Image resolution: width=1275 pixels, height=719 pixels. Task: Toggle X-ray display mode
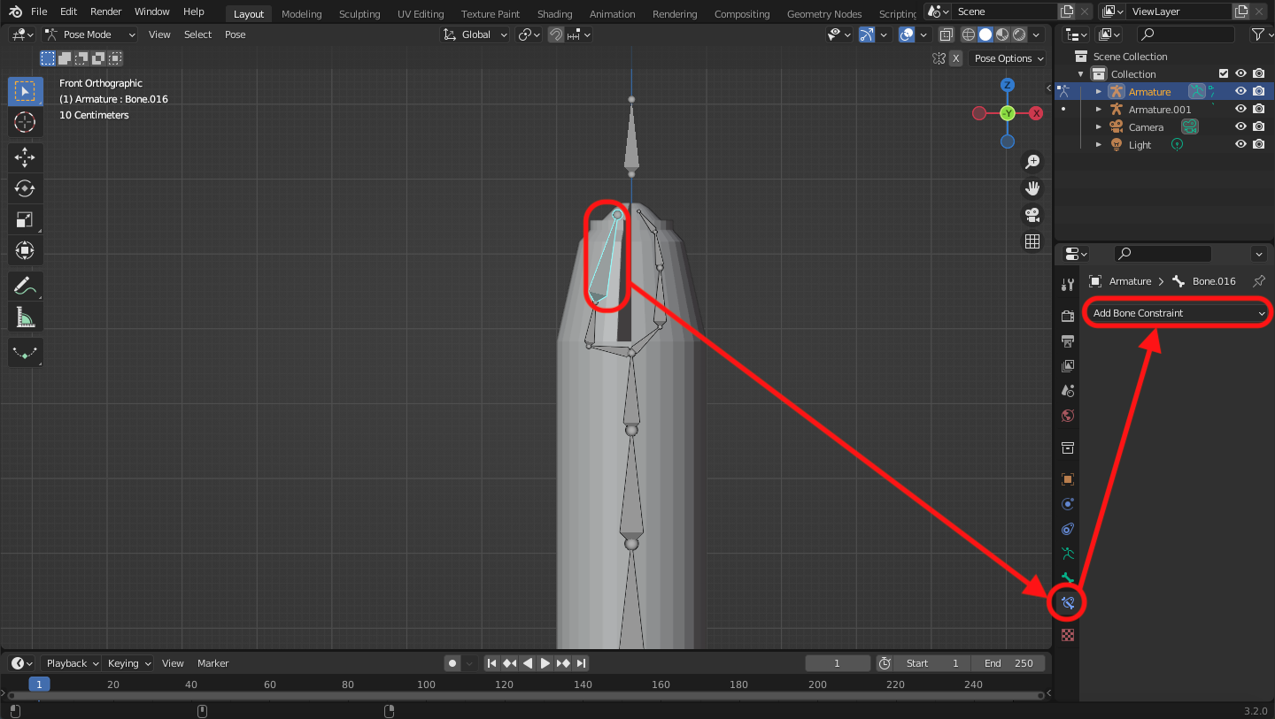[x=946, y=34]
